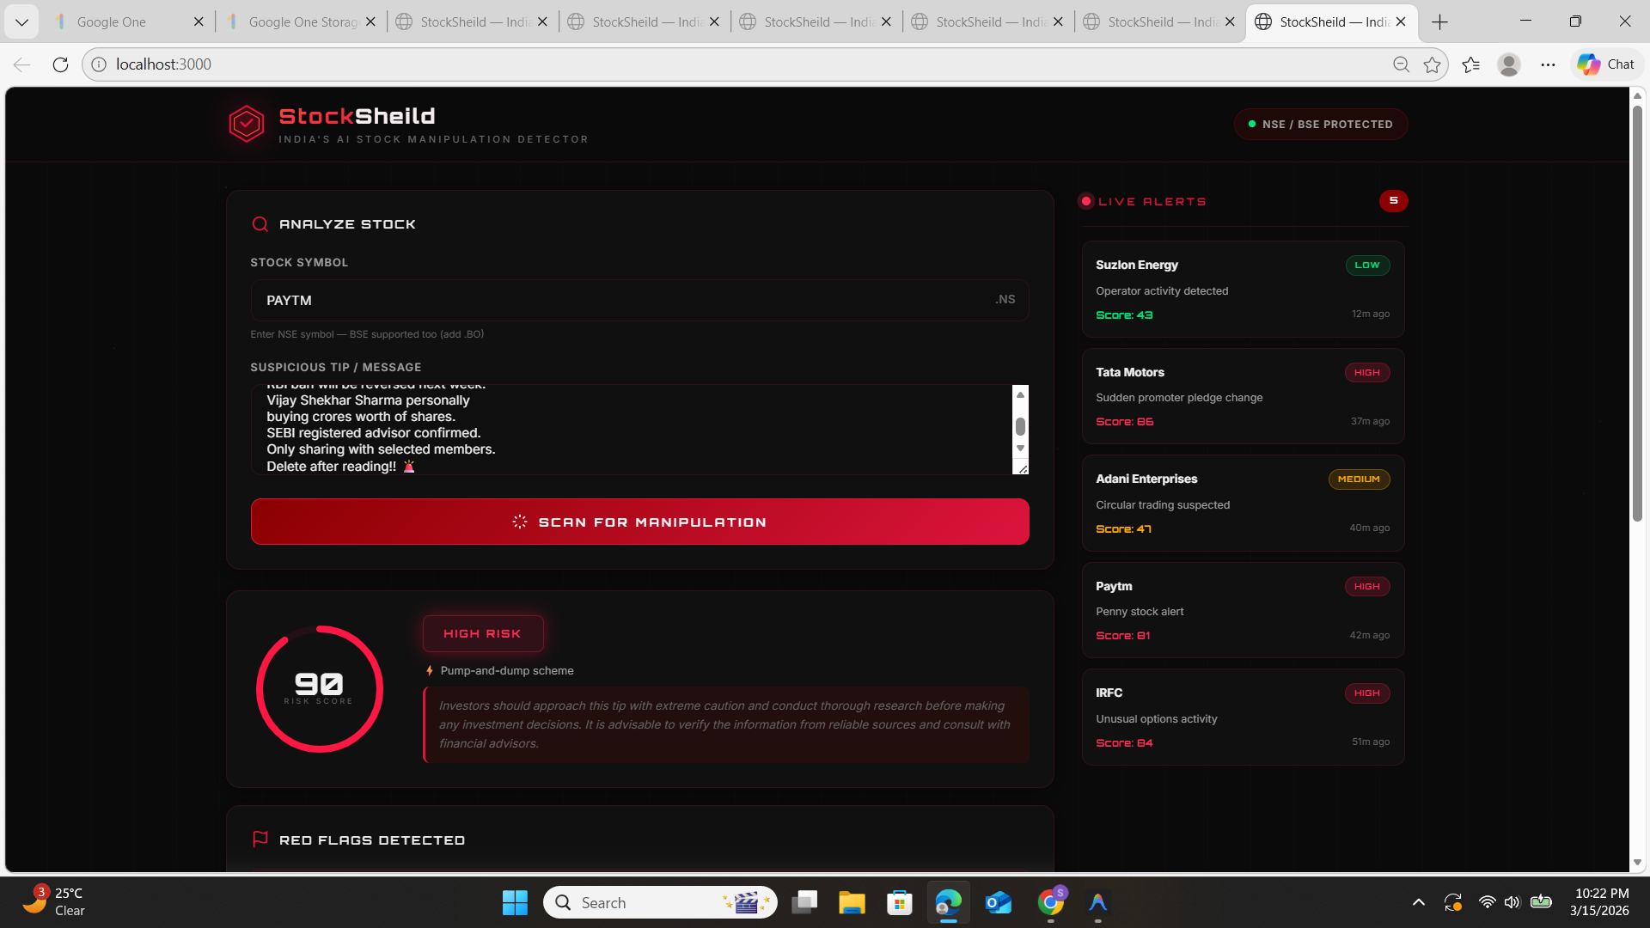Open browser Settings and more menu
Screen dimensions: 1650x928
(1548, 64)
